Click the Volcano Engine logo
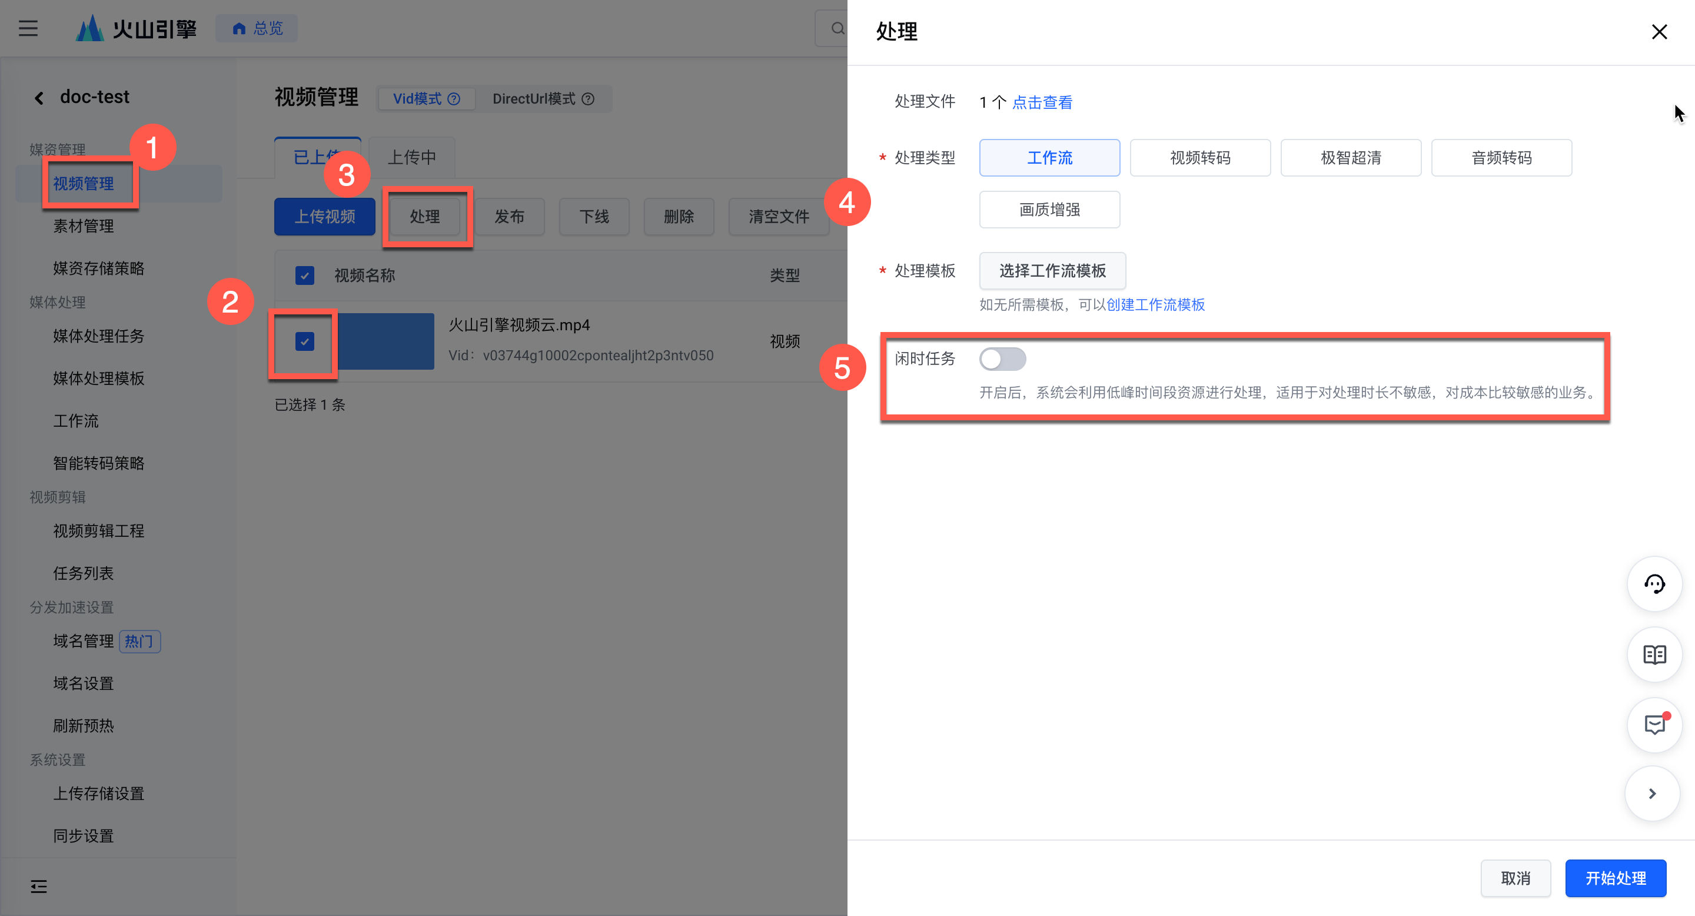Viewport: 1695px width, 916px height. click(136, 28)
